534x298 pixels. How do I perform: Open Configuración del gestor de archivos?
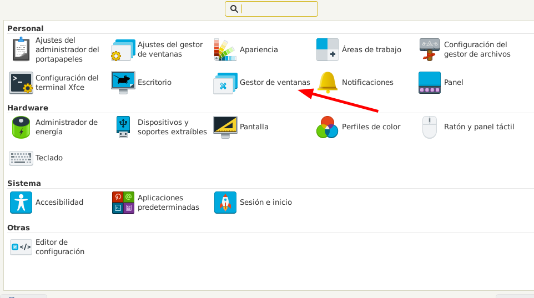pos(429,49)
